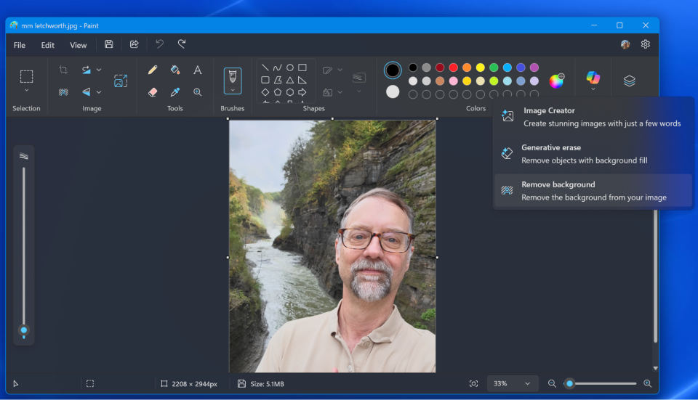Open the File menu
The width and height of the screenshot is (698, 400).
click(x=19, y=45)
